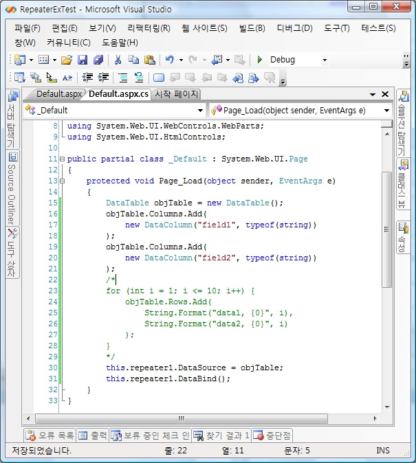The image size is (416, 463).
Task: Undo the last edit with the Undo icon
Action: click(x=170, y=60)
